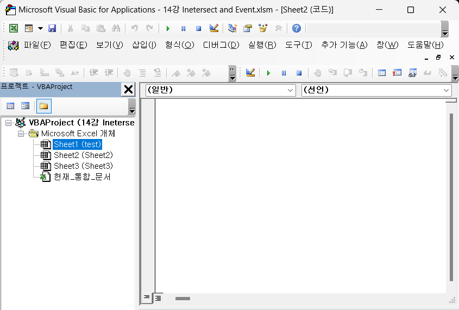The width and height of the screenshot is (459, 310).
Task: Select Sheet1 (test) in project tree
Action: point(77,144)
